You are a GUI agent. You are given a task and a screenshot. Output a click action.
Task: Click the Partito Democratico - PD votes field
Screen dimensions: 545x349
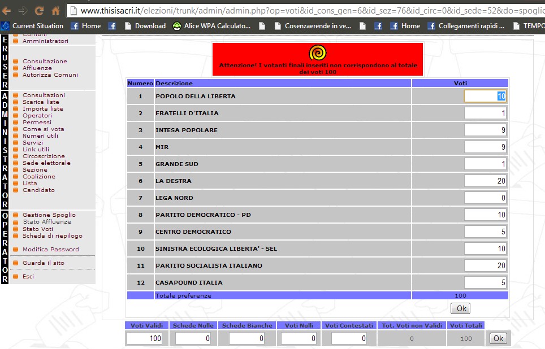(x=485, y=215)
